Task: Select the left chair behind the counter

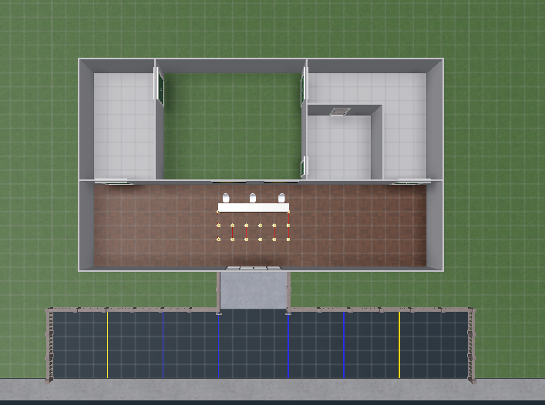Action: 226,198
